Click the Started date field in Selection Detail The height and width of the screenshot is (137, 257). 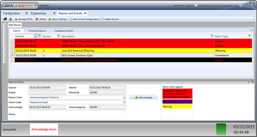pos(47,87)
